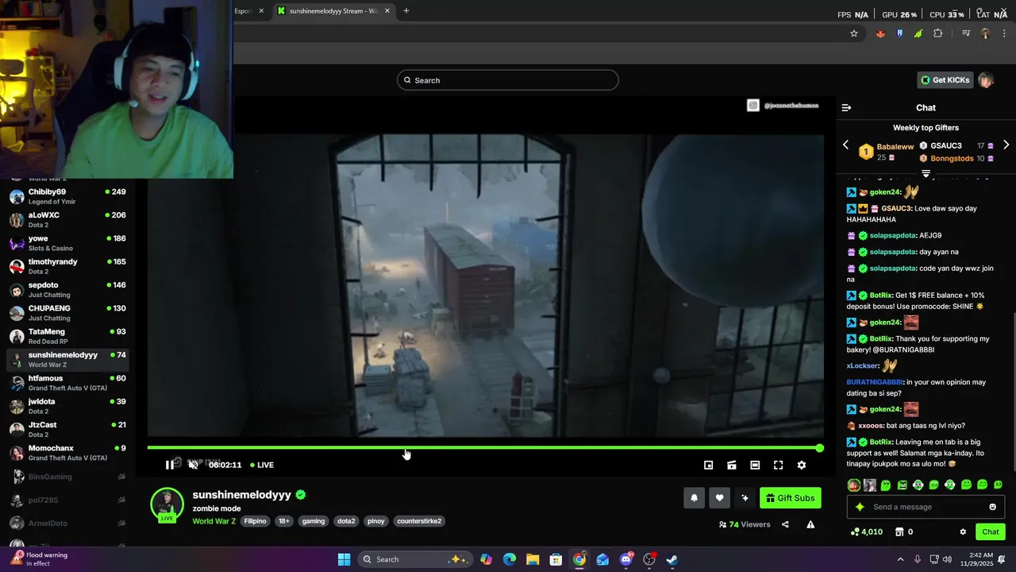This screenshot has height=572, width=1016.
Task: Open sepdoto Just Chatting channel
Action: tap(67, 290)
